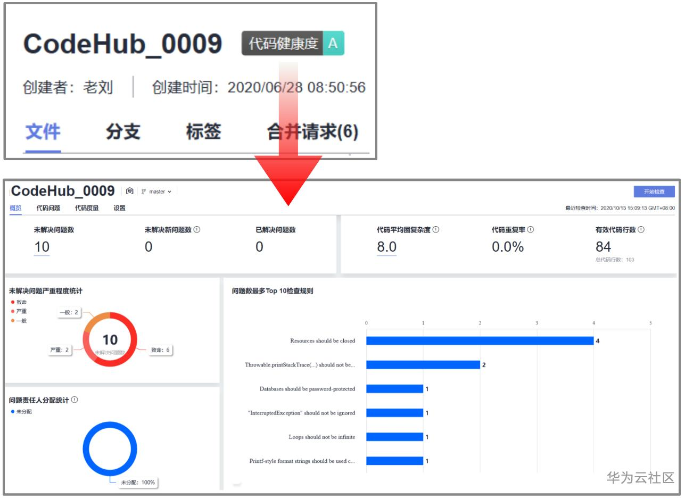This screenshot has height=499, width=685.
Task: Click the 一般: 2 chart label
Action: click(69, 312)
